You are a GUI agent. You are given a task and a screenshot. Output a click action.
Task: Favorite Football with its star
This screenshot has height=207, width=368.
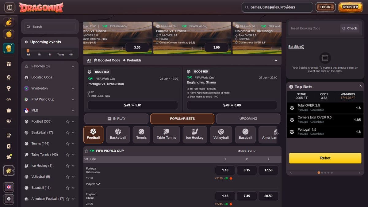(67, 121)
